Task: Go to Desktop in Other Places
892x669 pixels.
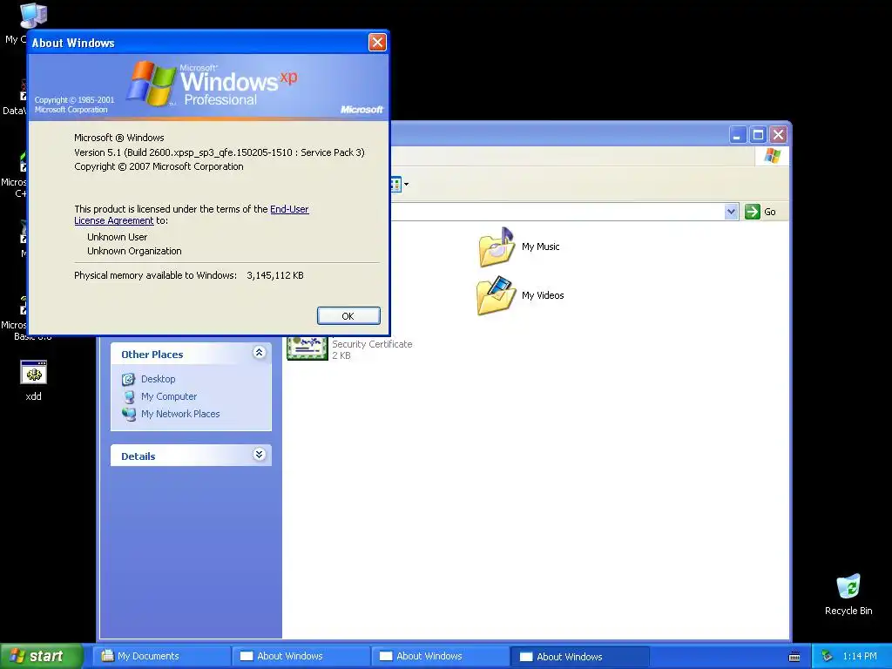Action: pyautogui.click(x=159, y=379)
